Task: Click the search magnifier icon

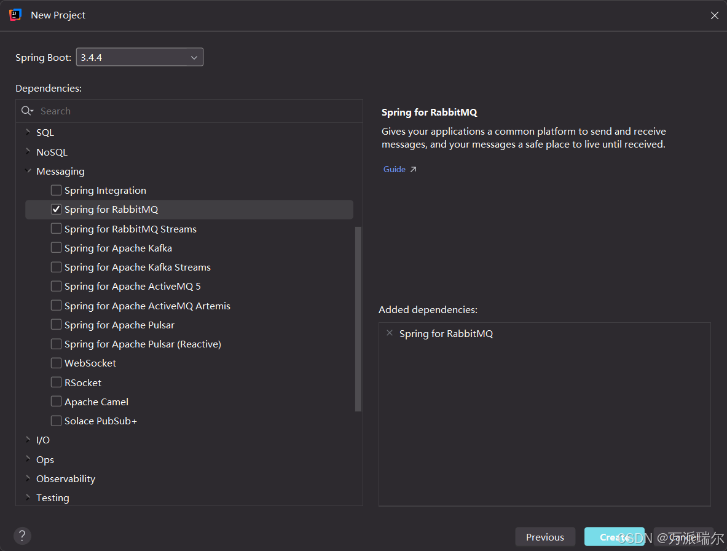Action: coord(27,111)
